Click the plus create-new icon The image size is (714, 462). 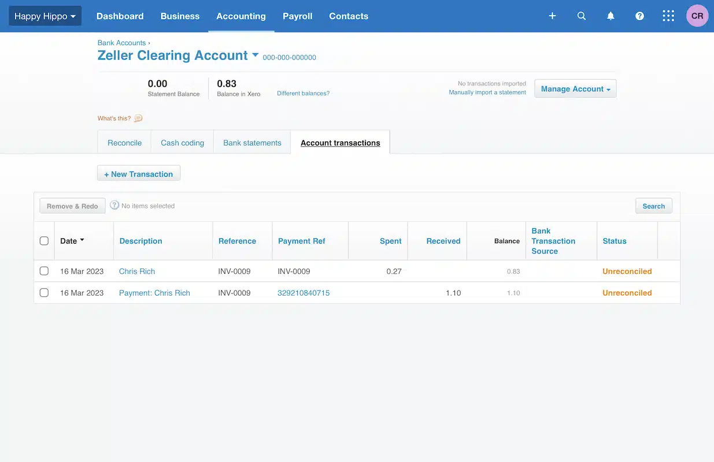pyautogui.click(x=552, y=16)
